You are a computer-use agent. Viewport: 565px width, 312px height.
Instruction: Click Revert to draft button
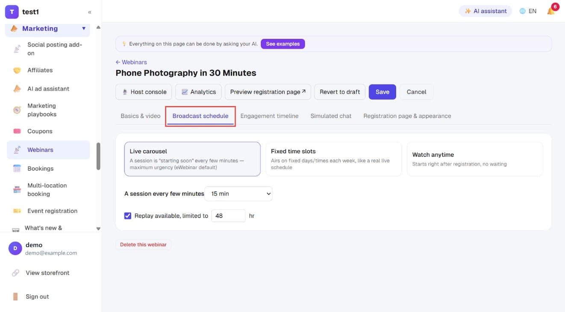[x=340, y=92]
